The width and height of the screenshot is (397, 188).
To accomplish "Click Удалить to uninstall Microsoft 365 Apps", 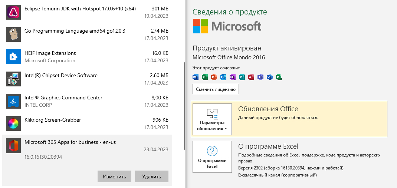I will point(151,177).
